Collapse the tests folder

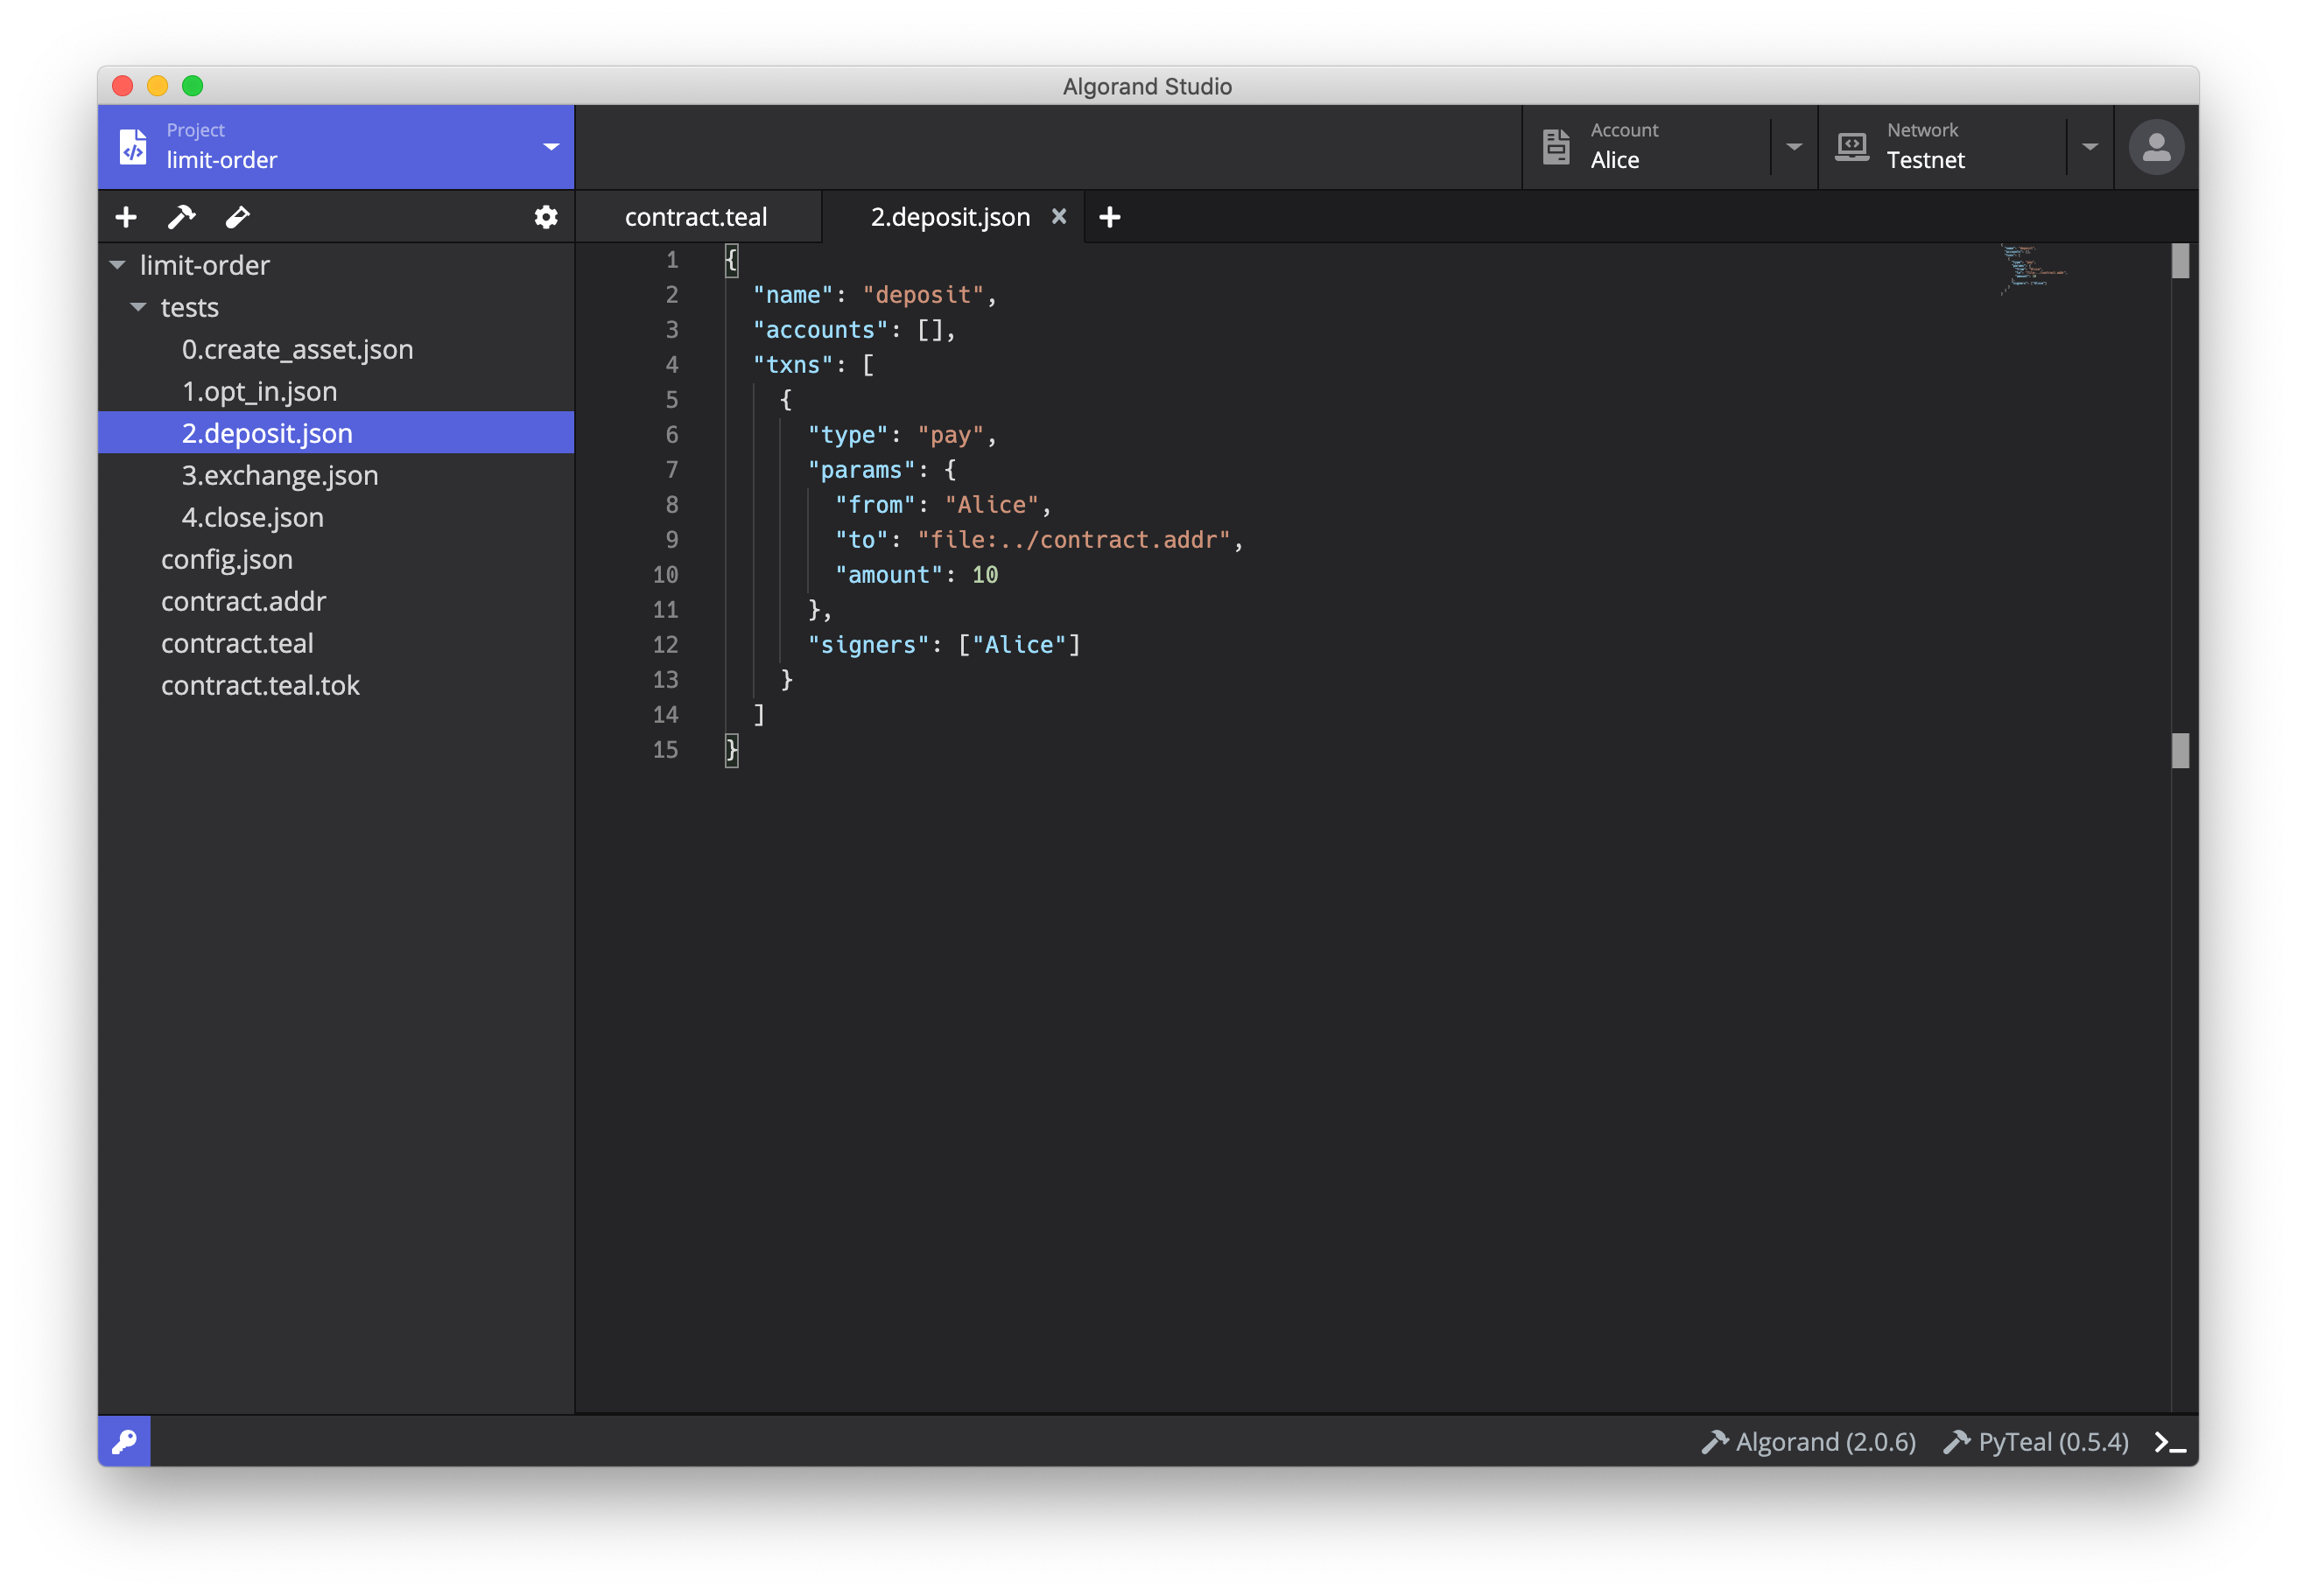tap(139, 307)
